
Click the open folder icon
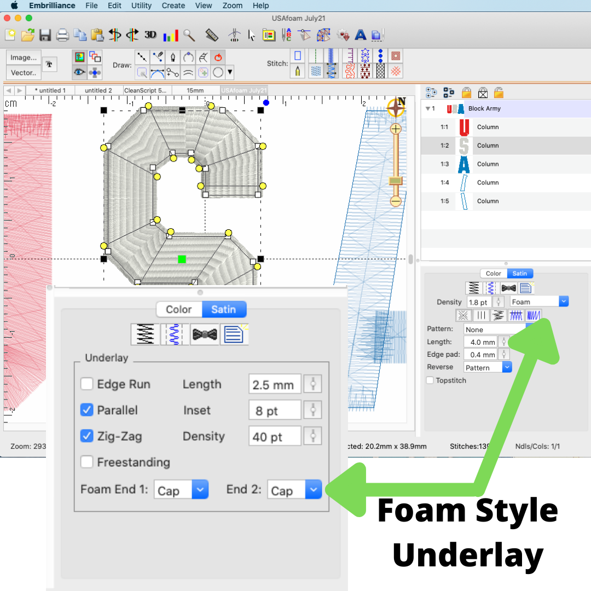pos(27,36)
